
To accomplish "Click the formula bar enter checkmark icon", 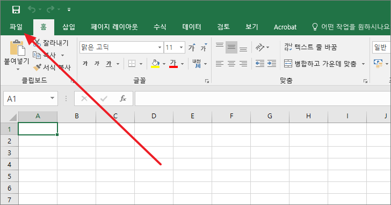I will [x=104, y=98].
